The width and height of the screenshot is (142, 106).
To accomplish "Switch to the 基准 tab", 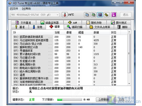I will [x=20, y=27].
